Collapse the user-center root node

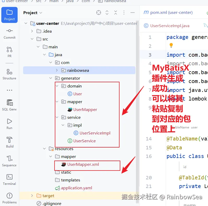tap(26, 23)
